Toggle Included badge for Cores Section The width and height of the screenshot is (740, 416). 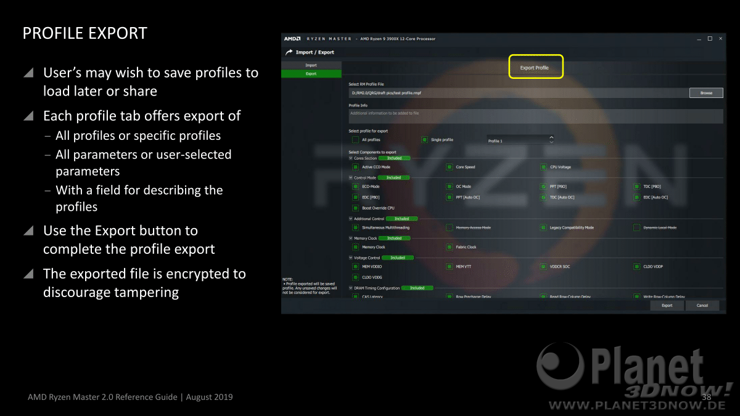pos(394,158)
